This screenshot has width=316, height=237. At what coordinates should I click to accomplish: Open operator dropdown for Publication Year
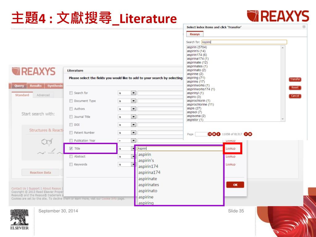tap(133, 141)
